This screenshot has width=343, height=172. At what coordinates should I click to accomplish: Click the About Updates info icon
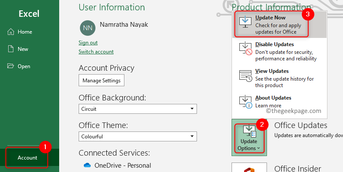[246, 102]
